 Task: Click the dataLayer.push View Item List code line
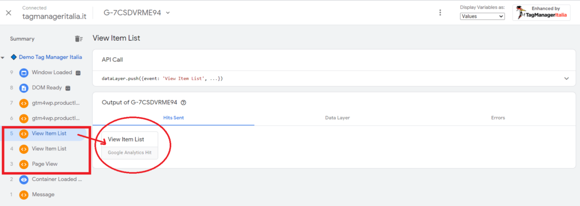tap(163, 79)
